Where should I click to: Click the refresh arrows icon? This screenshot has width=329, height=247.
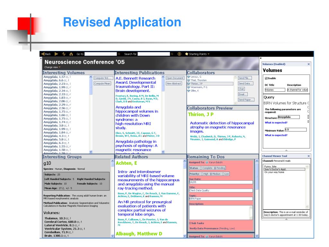[64, 54]
